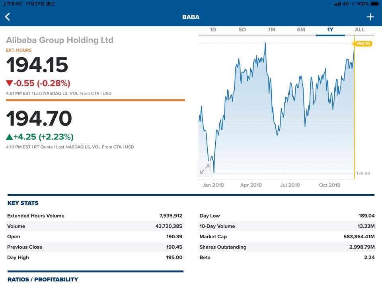Tap the red down triangle indicator
Screen dimensions: 382x286
click(x=9, y=83)
